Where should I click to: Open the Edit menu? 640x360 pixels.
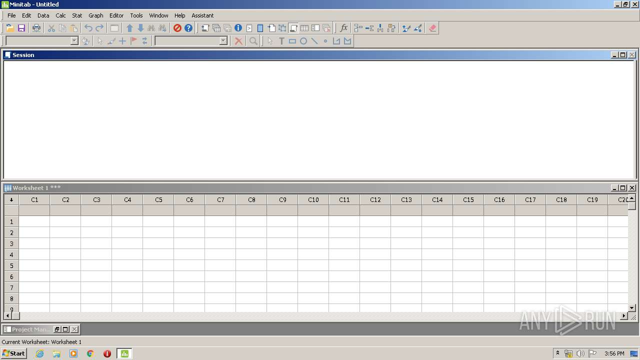[26, 15]
